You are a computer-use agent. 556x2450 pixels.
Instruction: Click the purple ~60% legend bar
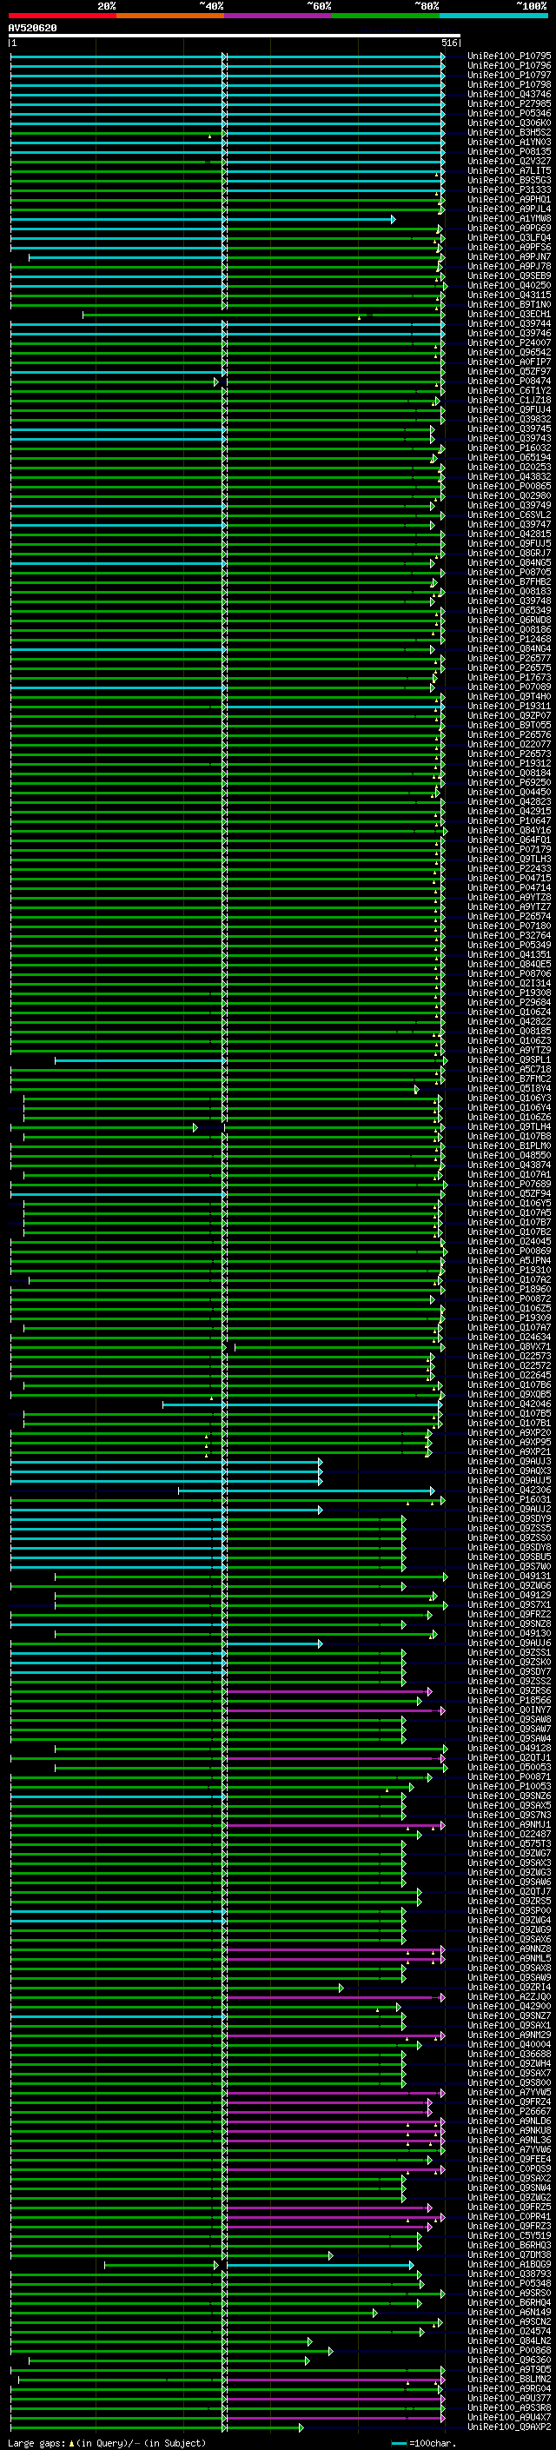[277, 17]
